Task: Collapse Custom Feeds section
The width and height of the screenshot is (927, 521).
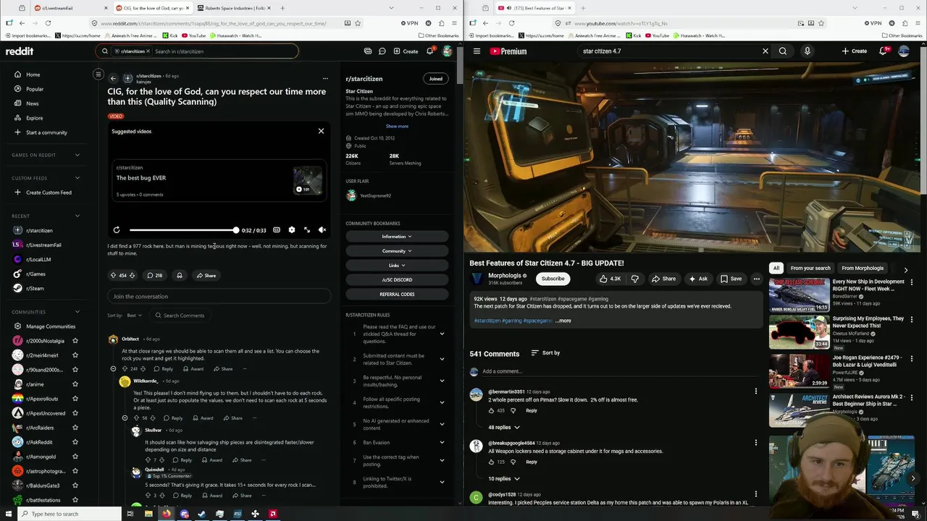Action: [77, 178]
